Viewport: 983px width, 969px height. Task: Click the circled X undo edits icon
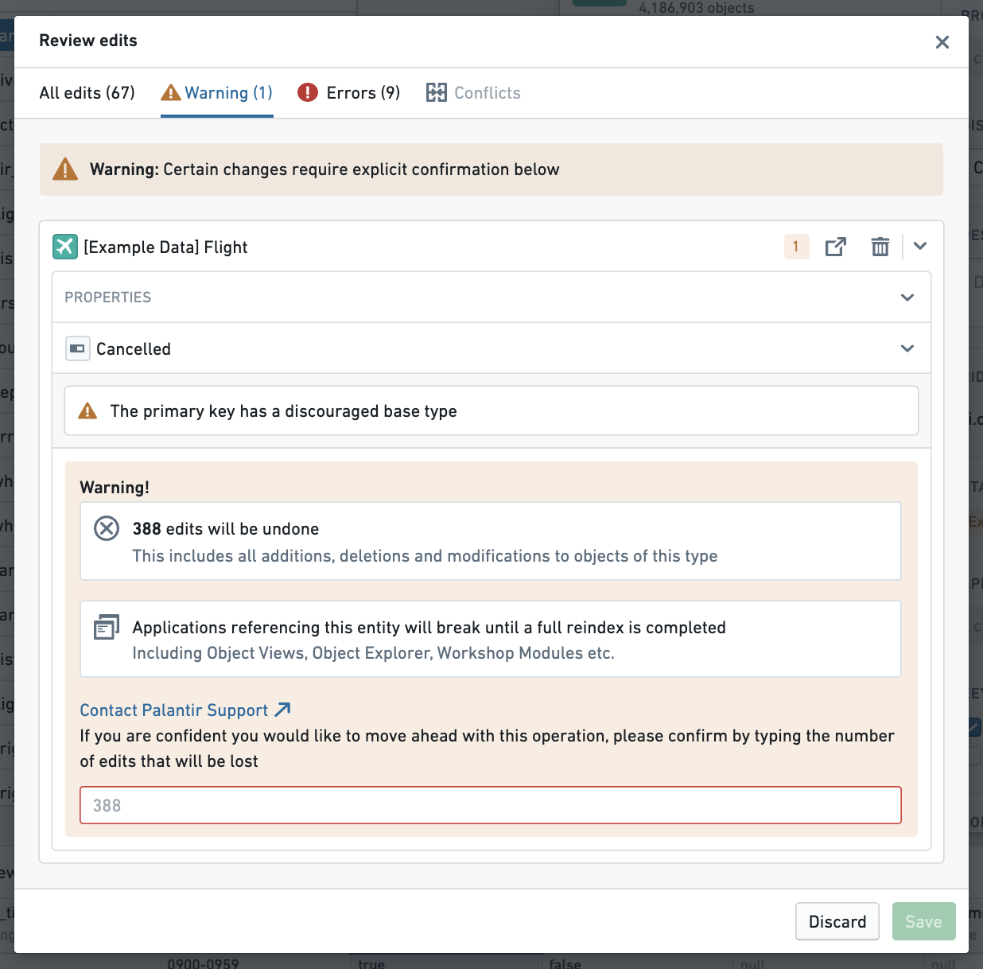[x=107, y=528]
